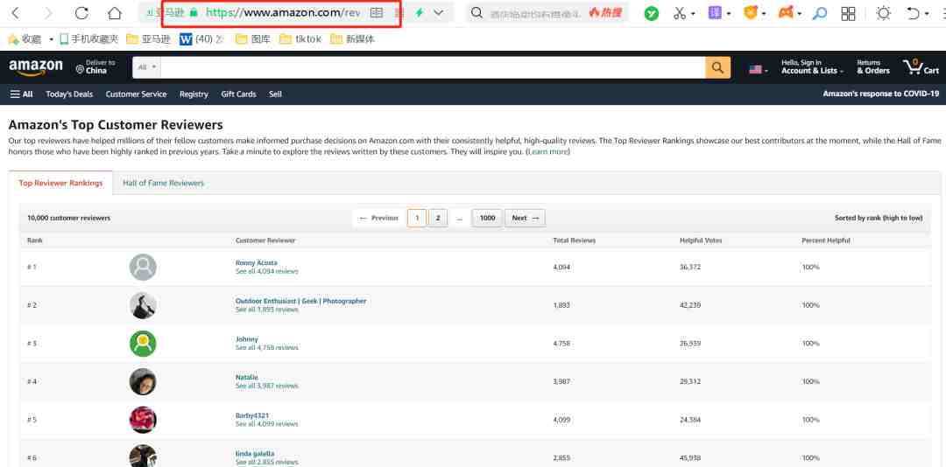
Task: Open reader mode icon in address bar
Action: tap(377, 12)
